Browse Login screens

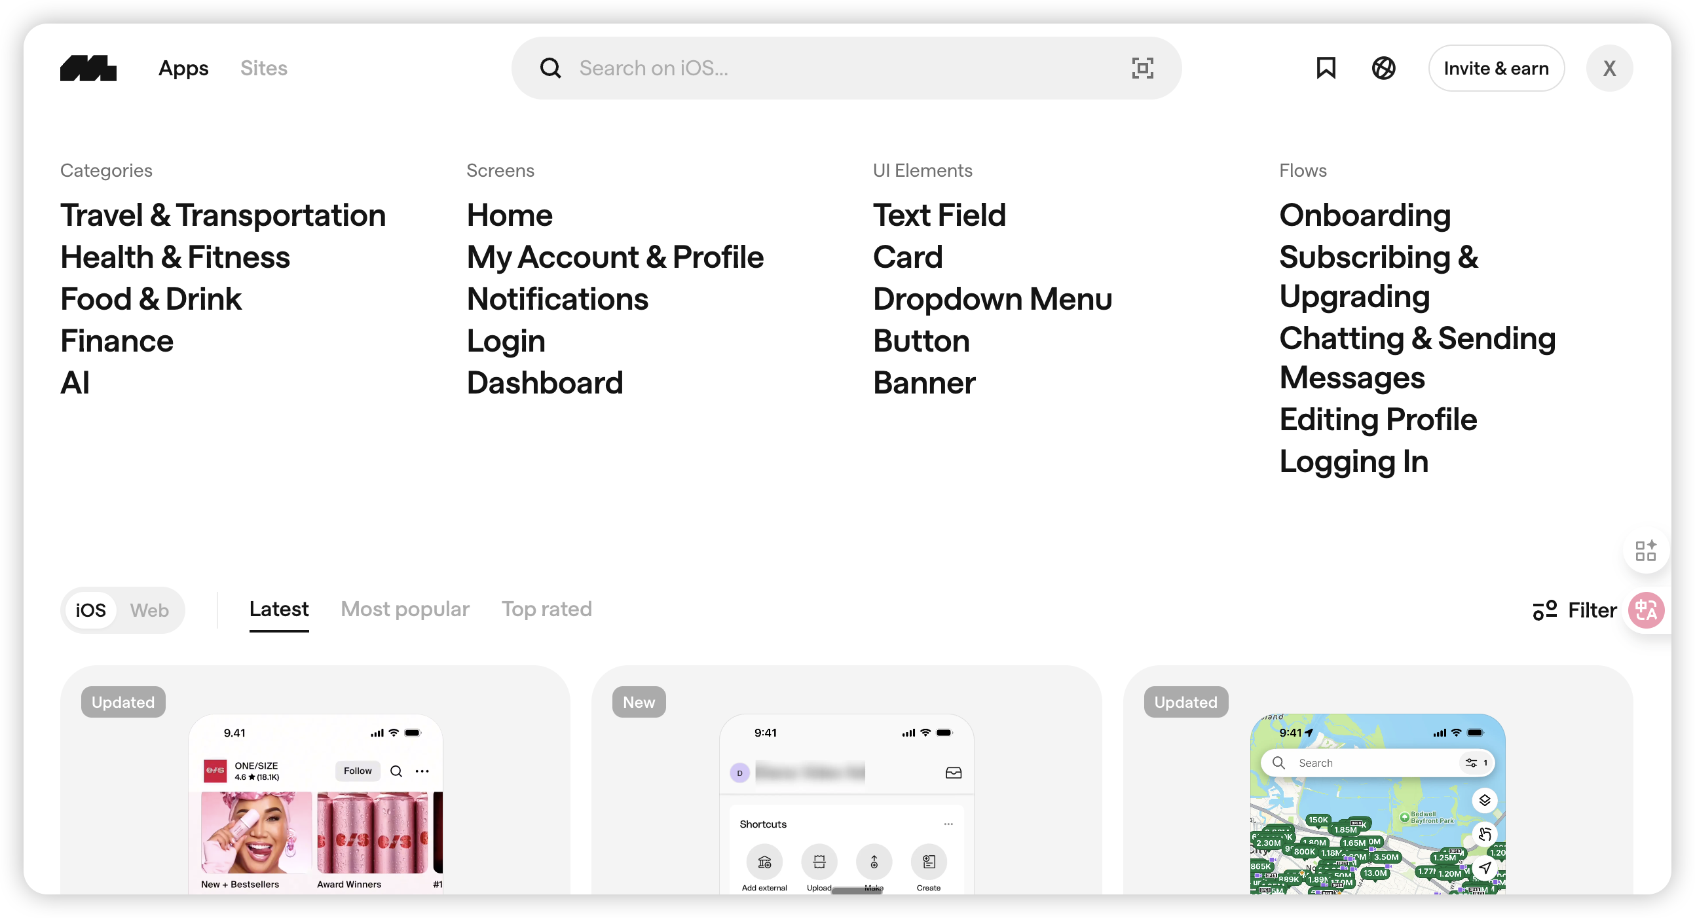(506, 341)
